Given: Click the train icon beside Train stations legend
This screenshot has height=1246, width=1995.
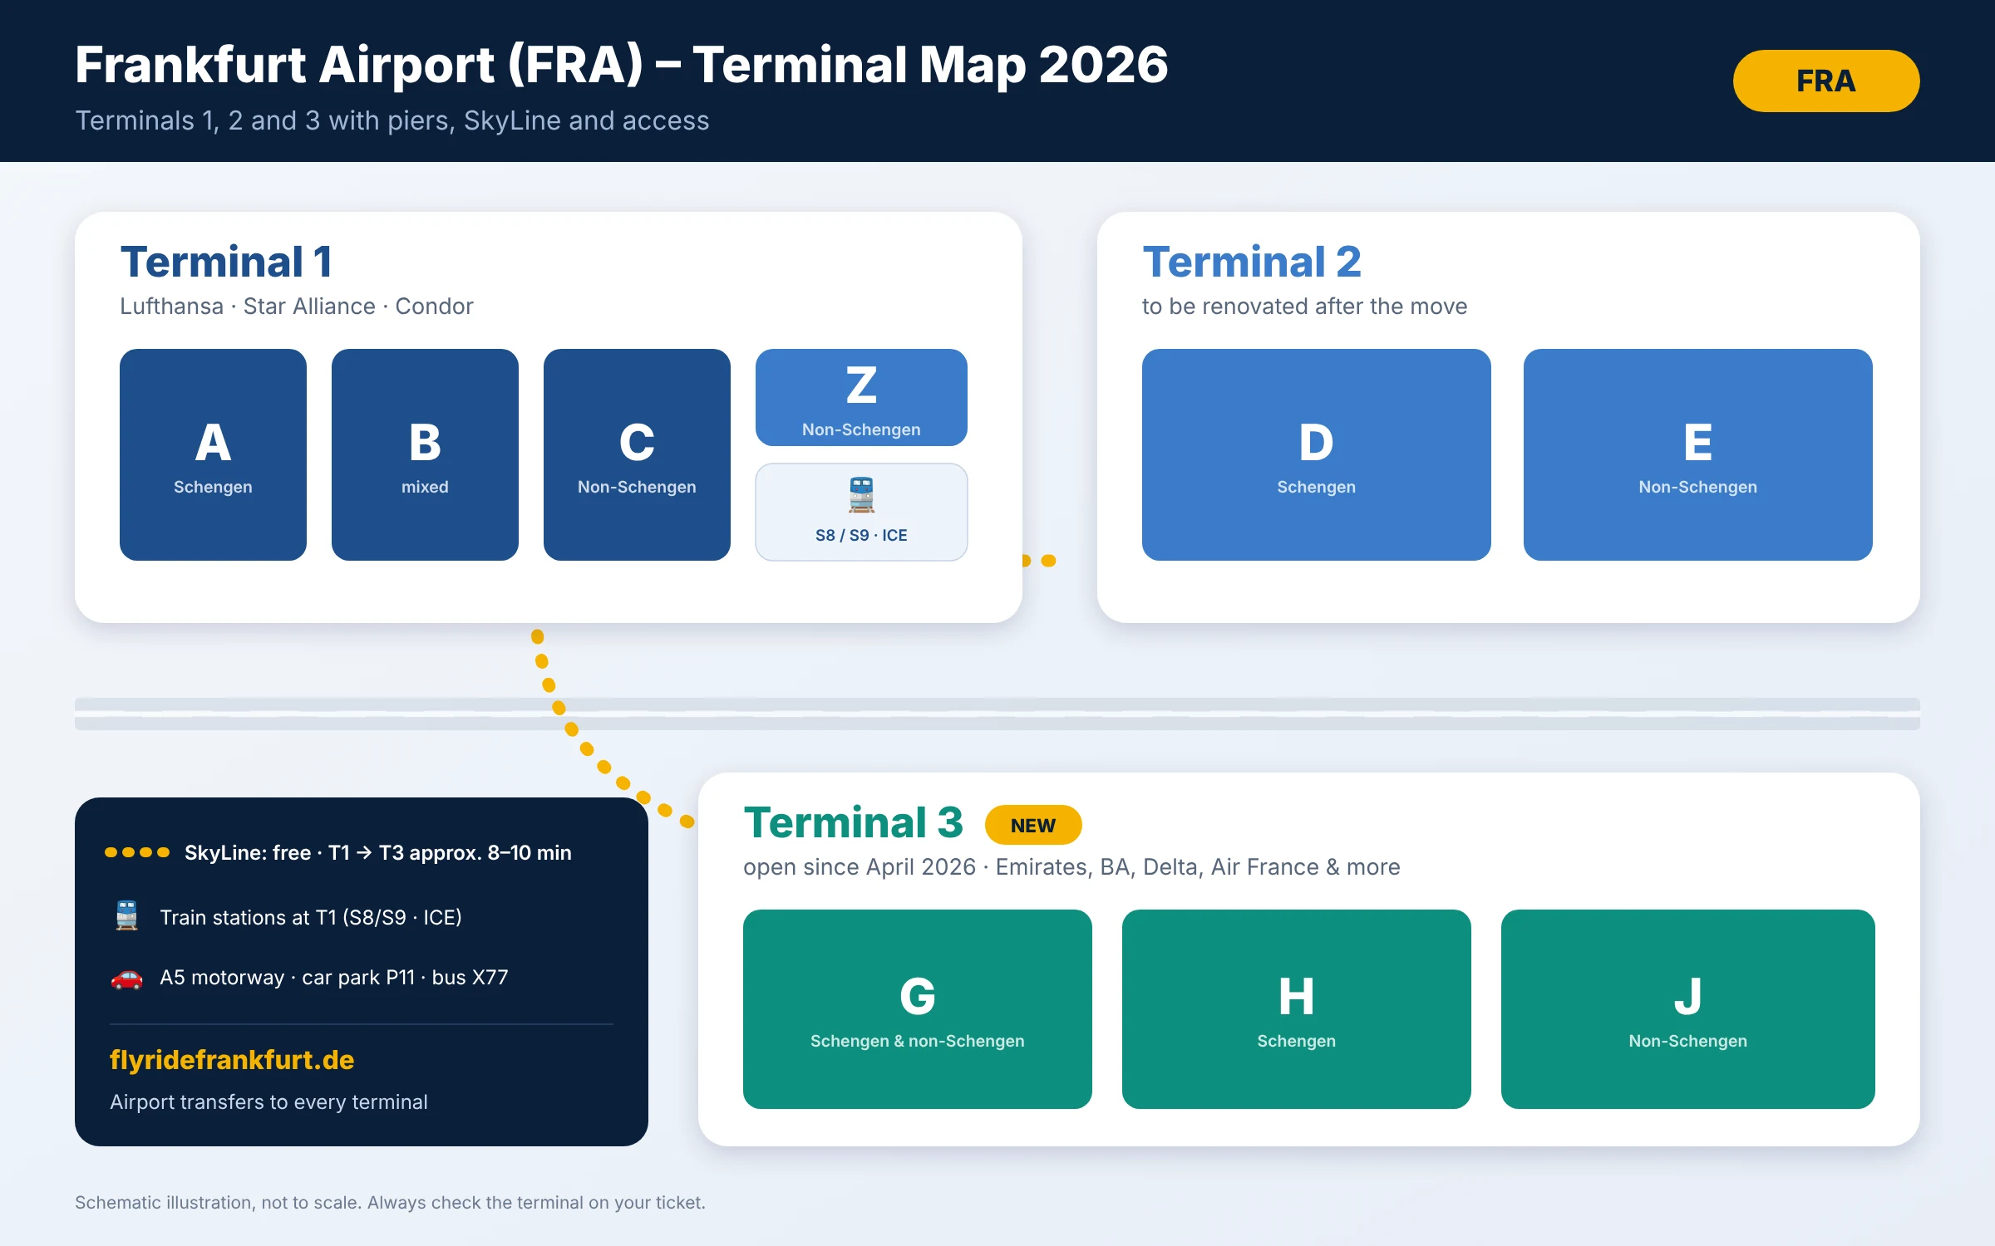Looking at the screenshot, I should click(x=126, y=916).
